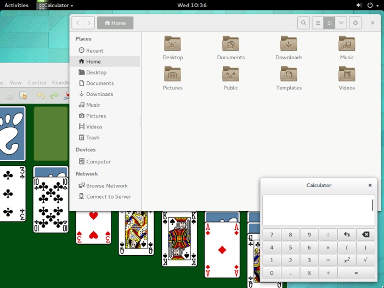Open Activities overview

[16, 5]
